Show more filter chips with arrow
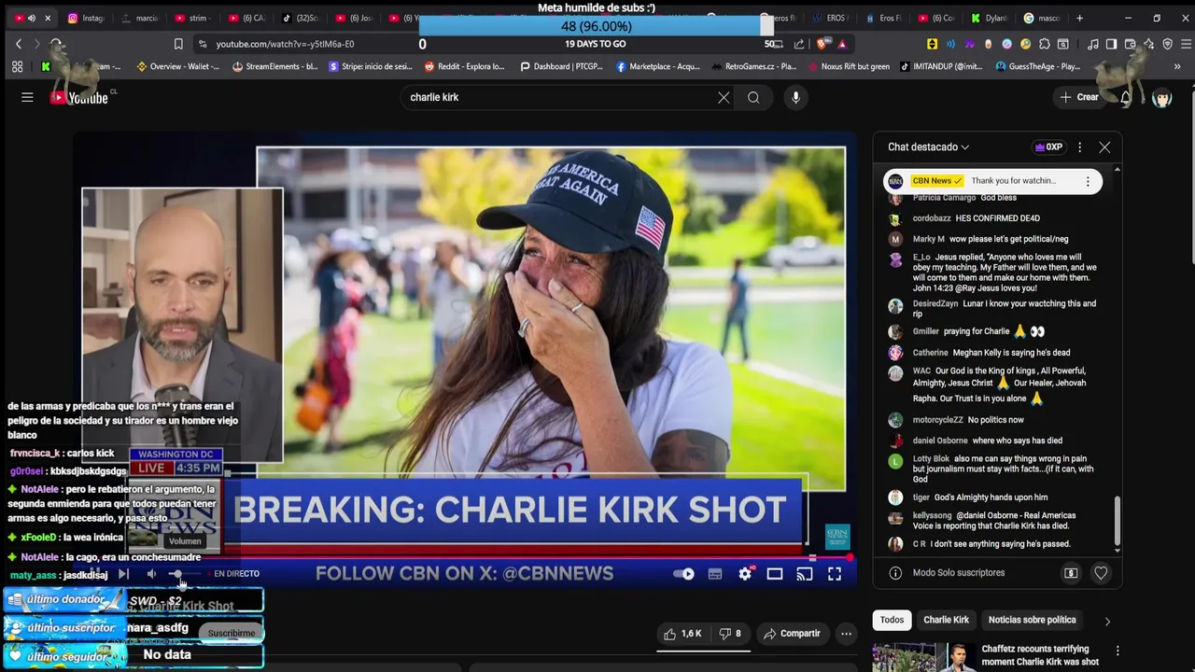Viewport: 1195px width, 672px height. point(1107,621)
